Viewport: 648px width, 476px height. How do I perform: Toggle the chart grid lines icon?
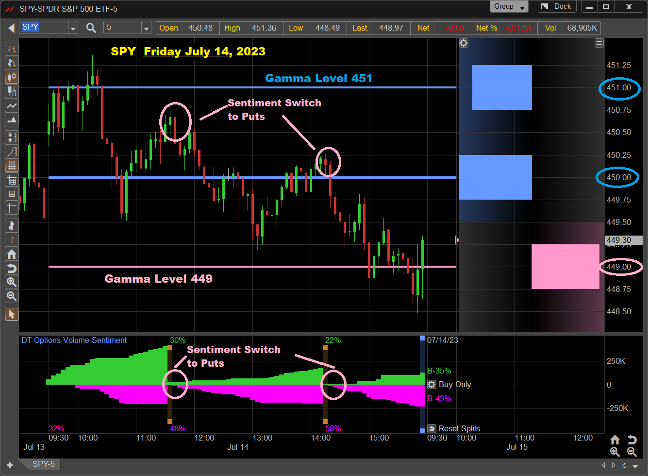tap(12, 166)
